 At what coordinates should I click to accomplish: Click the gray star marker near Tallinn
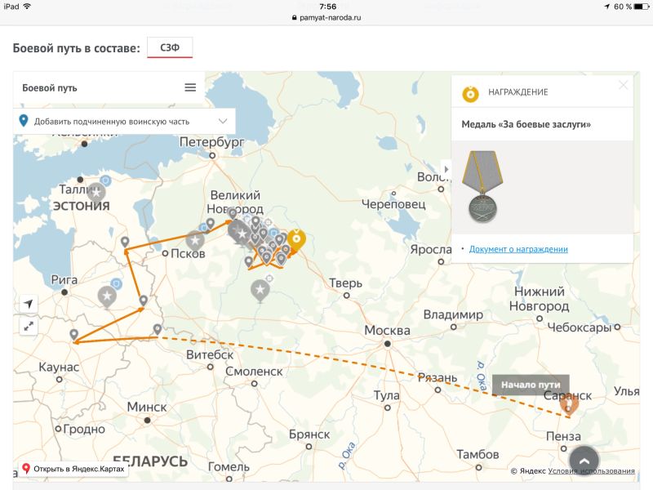pyautogui.click(x=96, y=193)
